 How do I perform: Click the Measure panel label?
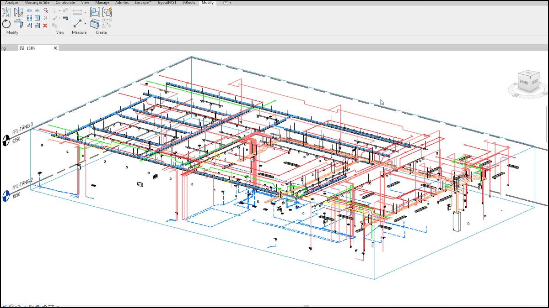79,32
